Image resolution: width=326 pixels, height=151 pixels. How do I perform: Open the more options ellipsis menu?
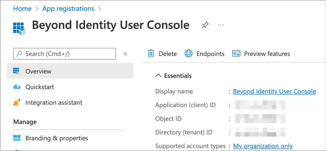(x=221, y=25)
